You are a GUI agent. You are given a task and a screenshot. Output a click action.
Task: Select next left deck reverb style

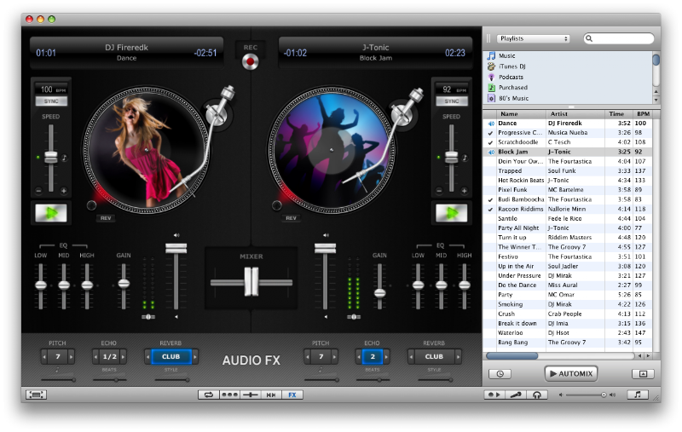[x=195, y=357]
